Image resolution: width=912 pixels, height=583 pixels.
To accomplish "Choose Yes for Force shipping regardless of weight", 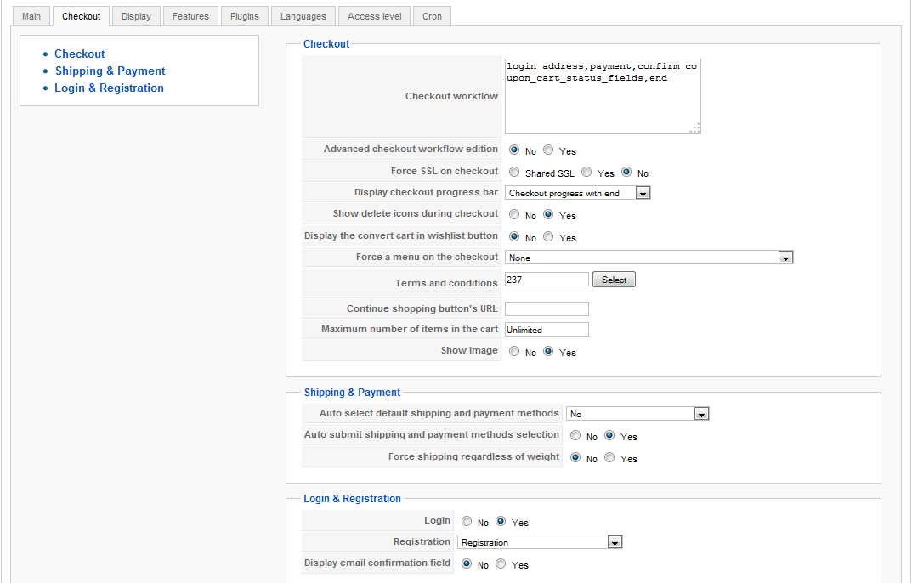I will (x=609, y=458).
